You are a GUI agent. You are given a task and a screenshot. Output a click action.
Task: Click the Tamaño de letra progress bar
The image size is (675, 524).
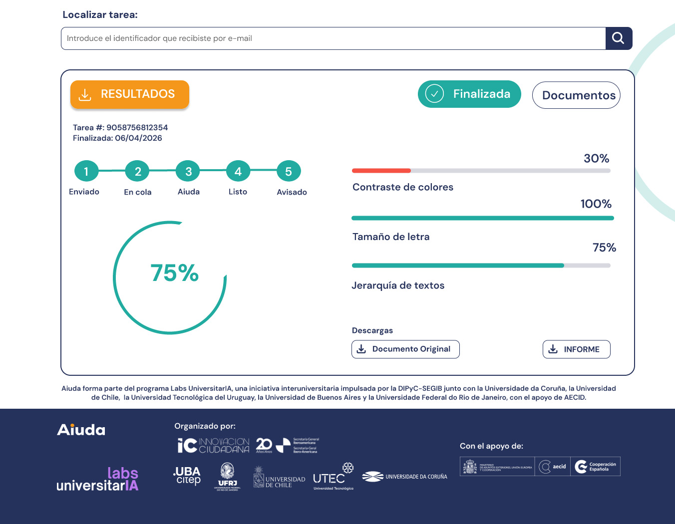[483, 218]
